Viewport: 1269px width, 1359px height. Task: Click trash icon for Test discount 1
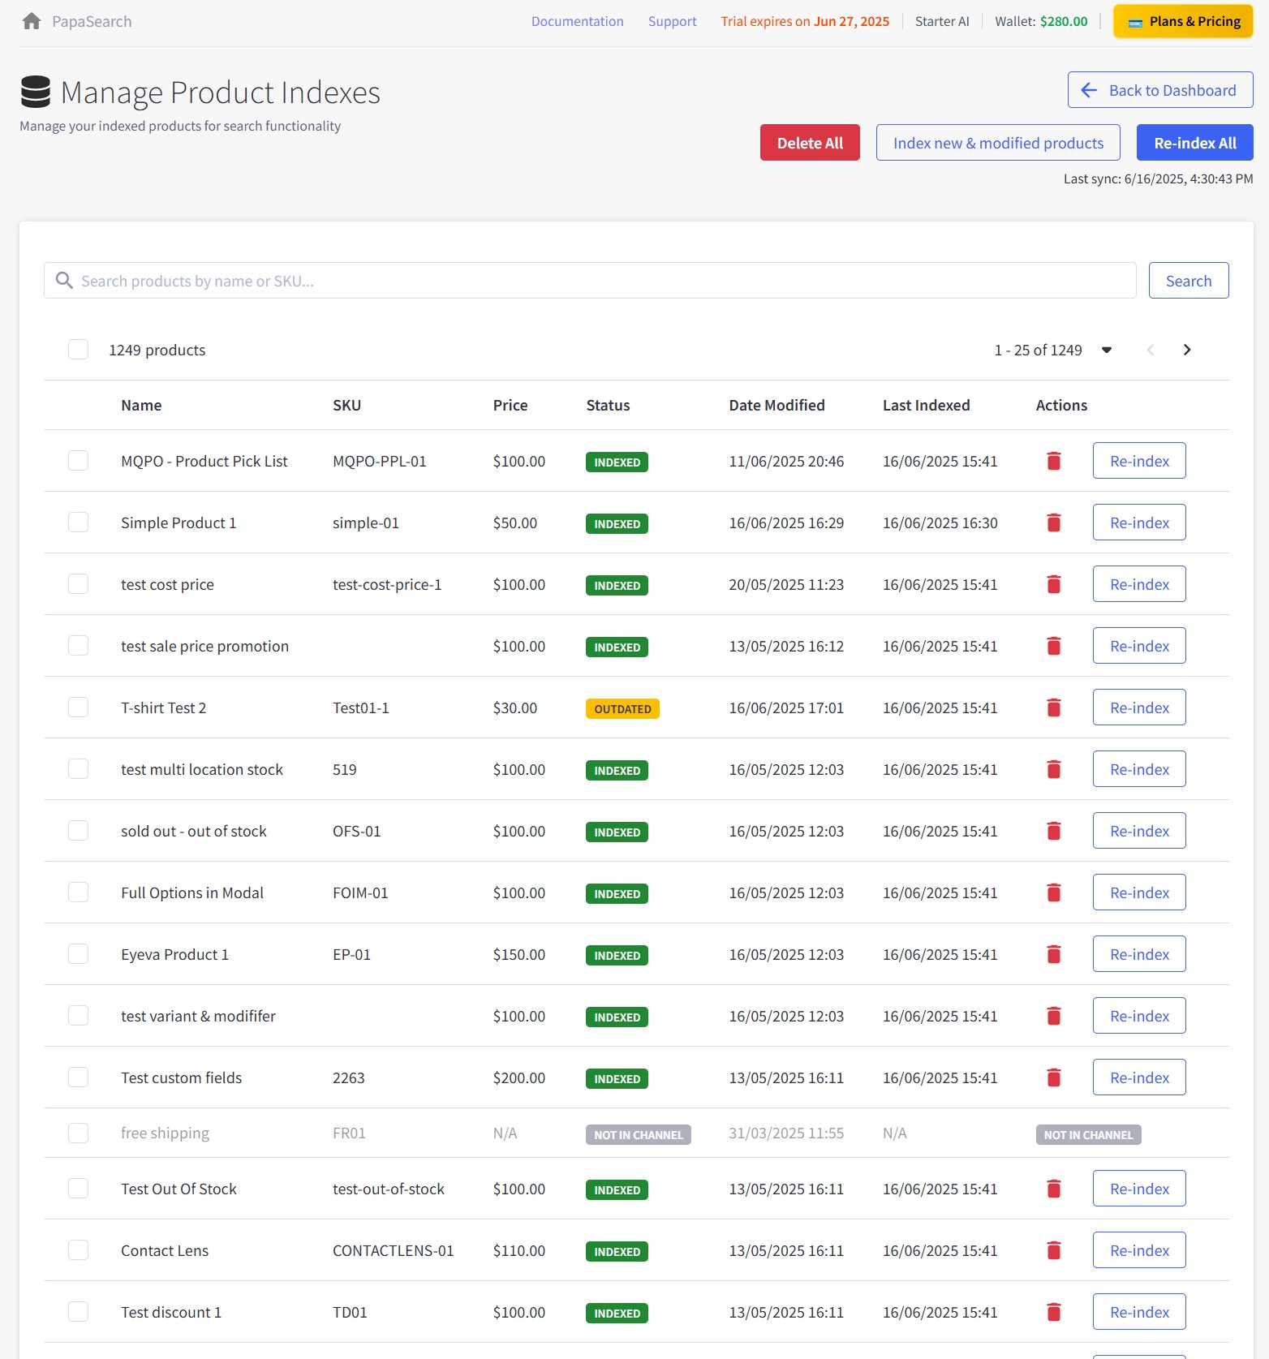(1054, 1312)
